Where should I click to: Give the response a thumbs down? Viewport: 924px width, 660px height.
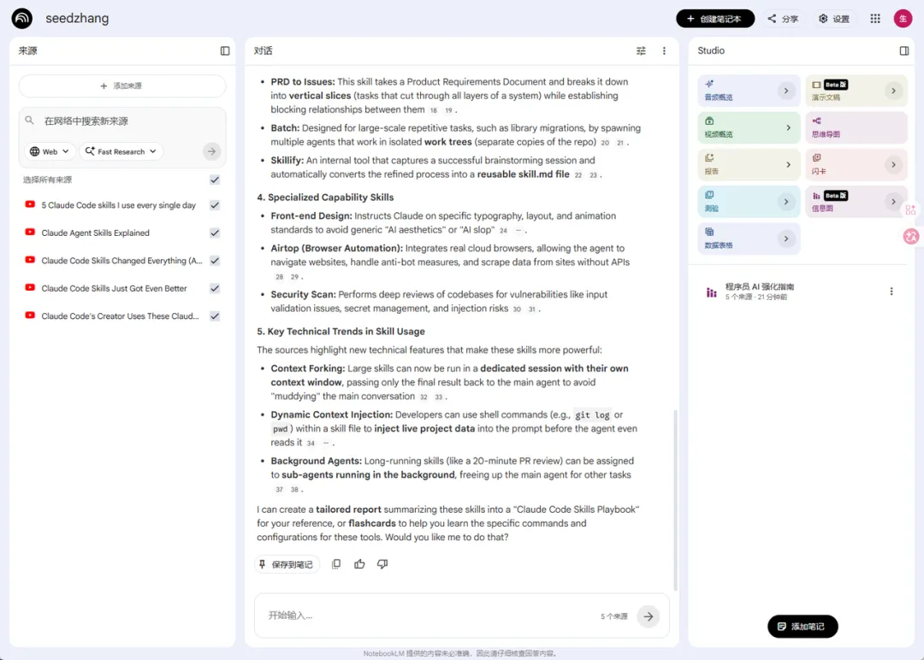(382, 564)
